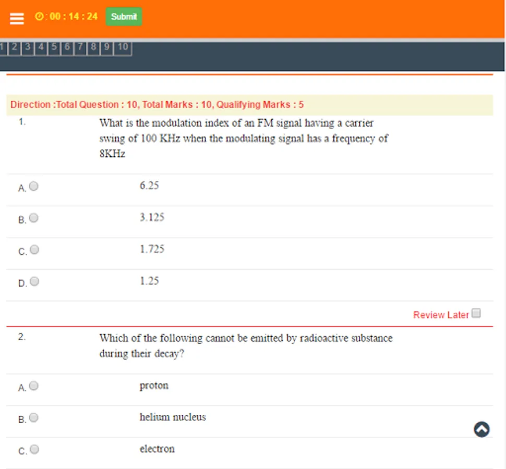Image resolution: width=506 pixels, height=469 pixels.
Task: Open the hamburger navigation menu
Action: tap(17, 17)
